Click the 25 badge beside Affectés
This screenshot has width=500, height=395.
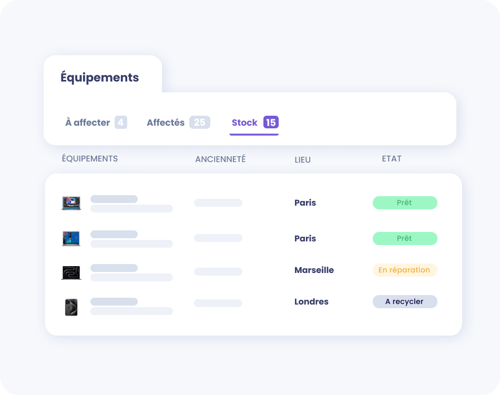(200, 123)
